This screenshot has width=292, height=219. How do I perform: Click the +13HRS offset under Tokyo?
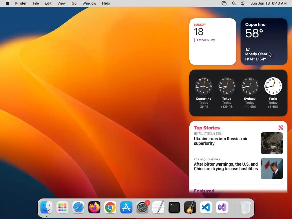[x=227, y=107]
